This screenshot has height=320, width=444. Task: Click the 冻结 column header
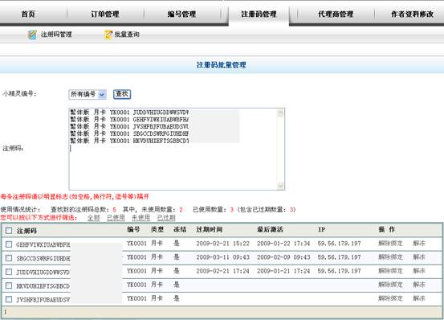click(180, 230)
